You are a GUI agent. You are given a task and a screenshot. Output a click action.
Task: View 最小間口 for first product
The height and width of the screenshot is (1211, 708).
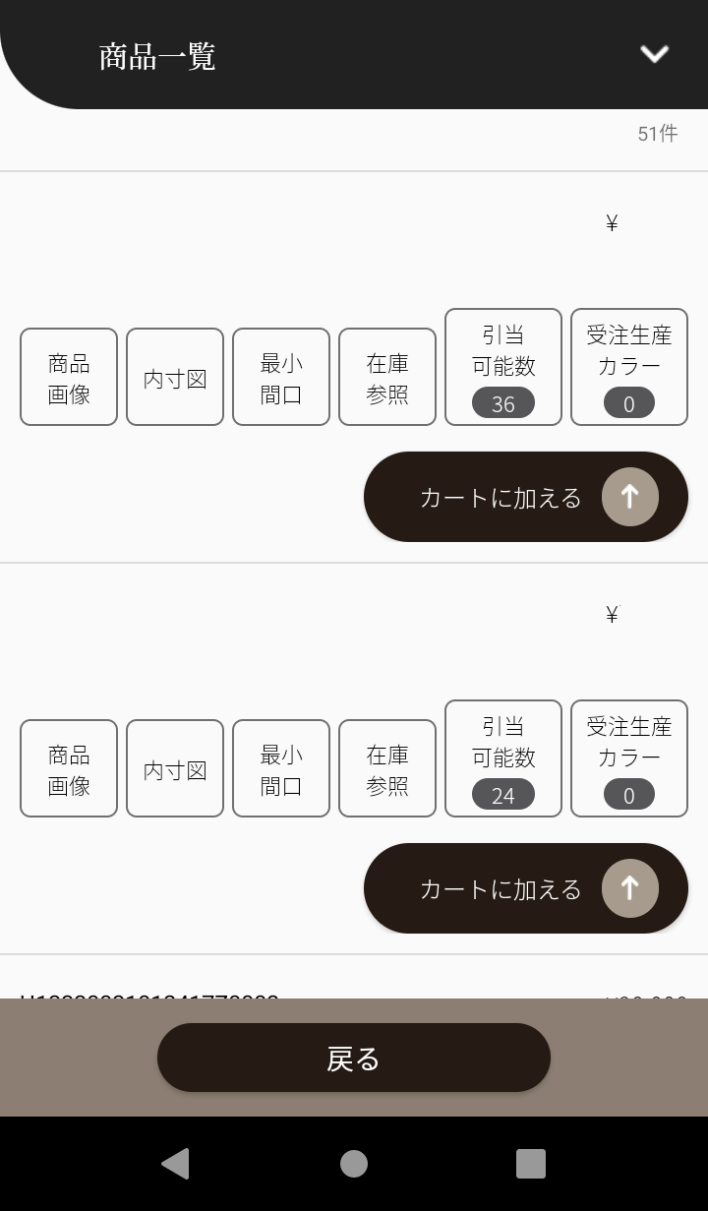pyautogui.click(x=281, y=377)
